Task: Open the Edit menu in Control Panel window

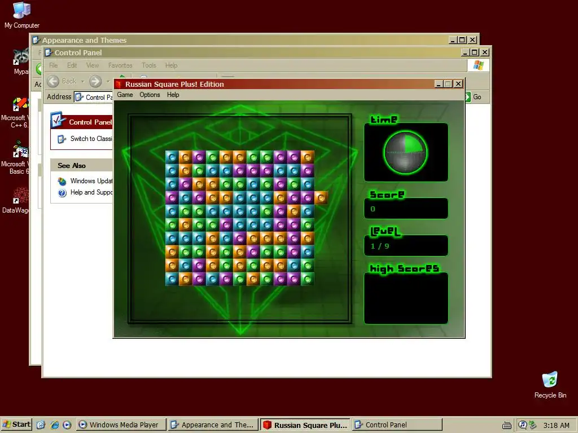Action: point(72,65)
